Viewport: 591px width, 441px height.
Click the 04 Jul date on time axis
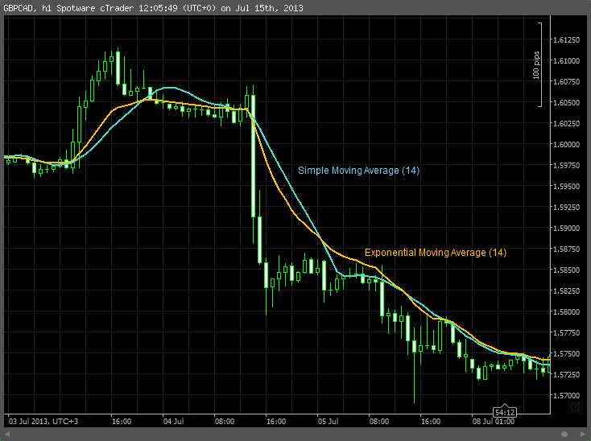(173, 421)
